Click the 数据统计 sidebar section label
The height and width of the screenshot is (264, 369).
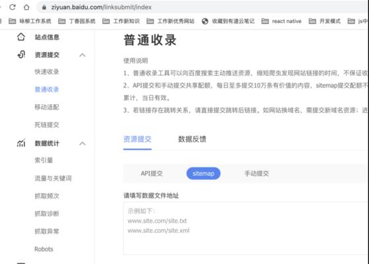(x=47, y=143)
